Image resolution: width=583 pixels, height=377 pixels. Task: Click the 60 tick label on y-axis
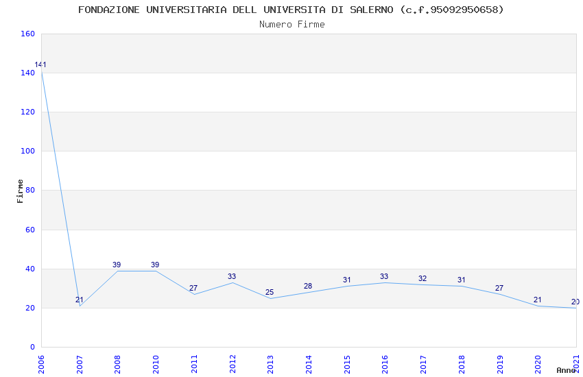click(x=29, y=230)
